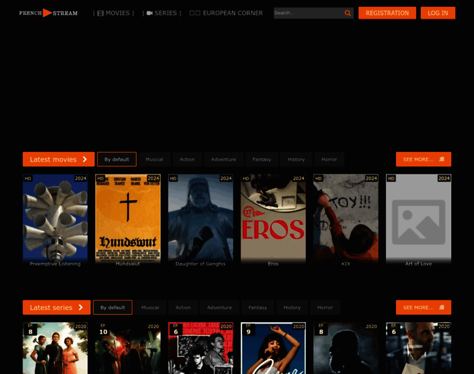Screen dimensions: 474x374
Task: Open the series poster with EP. 9 badge
Action: (273, 348)
